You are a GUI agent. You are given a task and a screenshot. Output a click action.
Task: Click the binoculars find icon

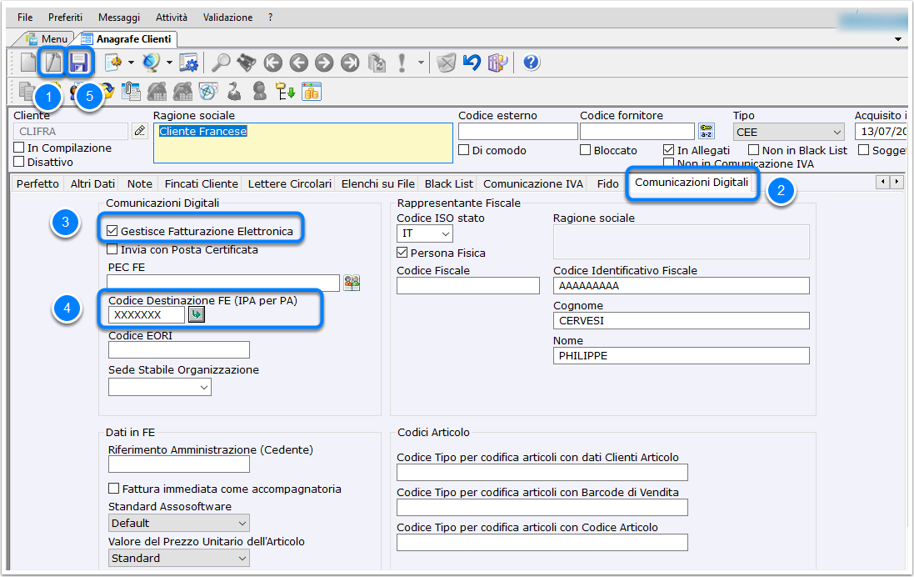coord(247,63)
